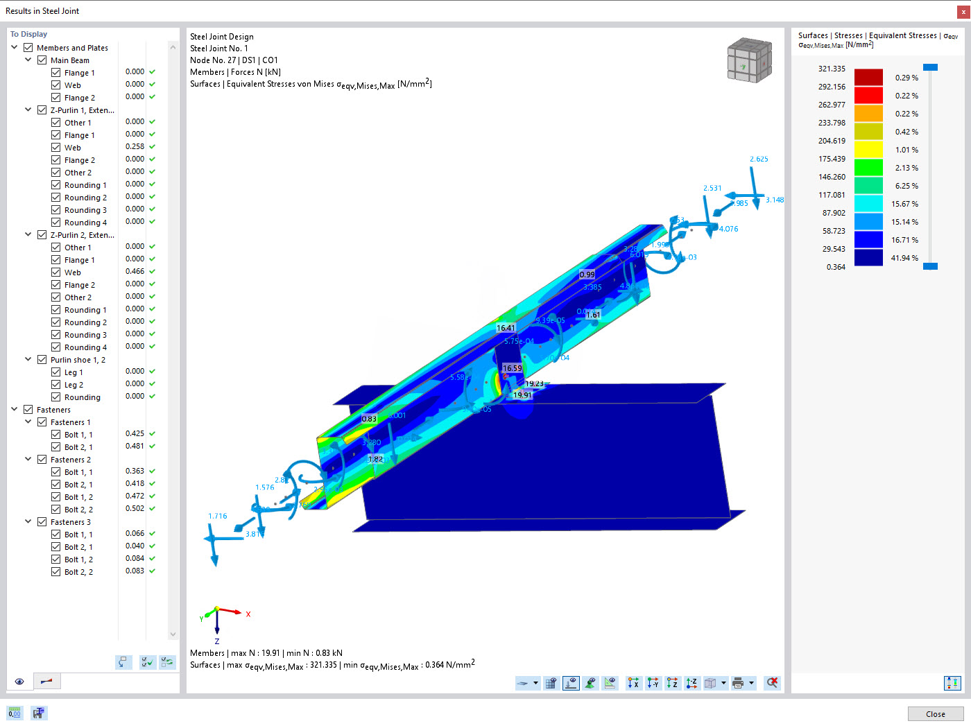Set view in X direction
The image size is (971, 728).
point(633,683)
